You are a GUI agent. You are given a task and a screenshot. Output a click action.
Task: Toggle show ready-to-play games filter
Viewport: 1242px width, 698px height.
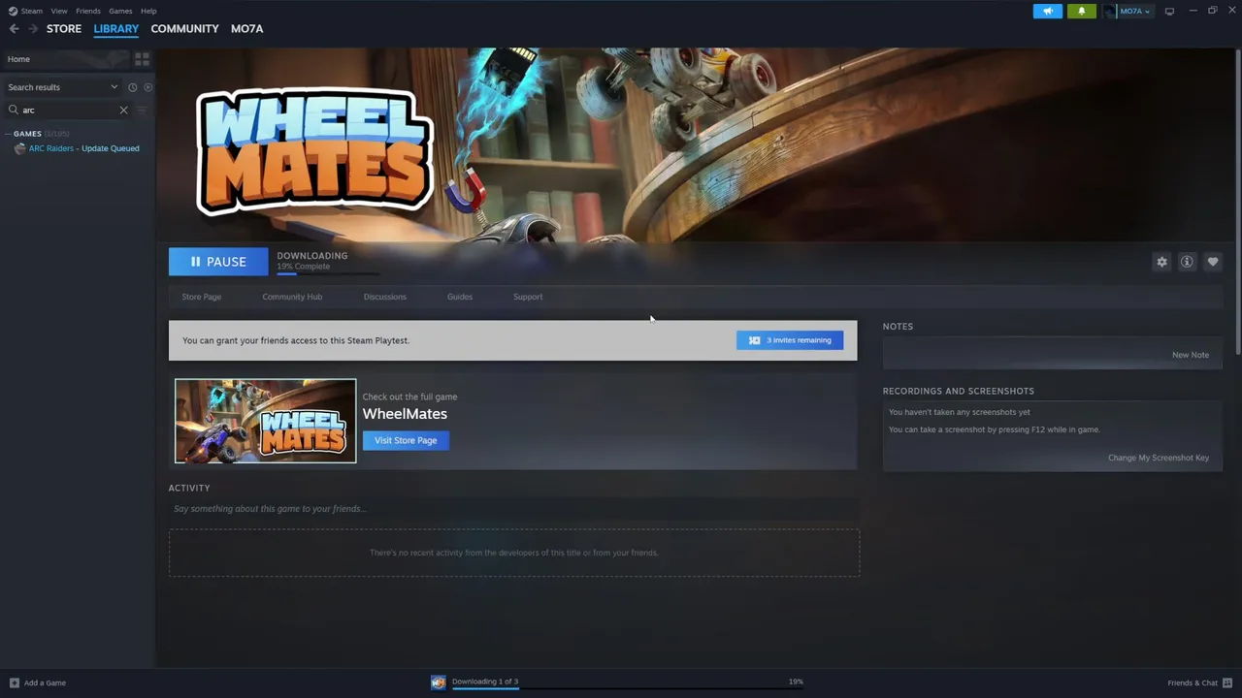pyautogui.click(x=147, y=87)
